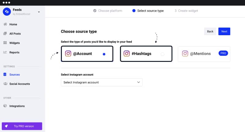Click the Integrations cube icon

tap(5, 106)
